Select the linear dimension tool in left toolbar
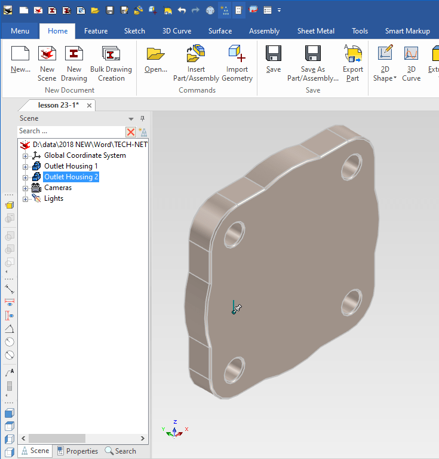This screenshot has width=439, height=459. pyautogui.click(x=9, y=289)
